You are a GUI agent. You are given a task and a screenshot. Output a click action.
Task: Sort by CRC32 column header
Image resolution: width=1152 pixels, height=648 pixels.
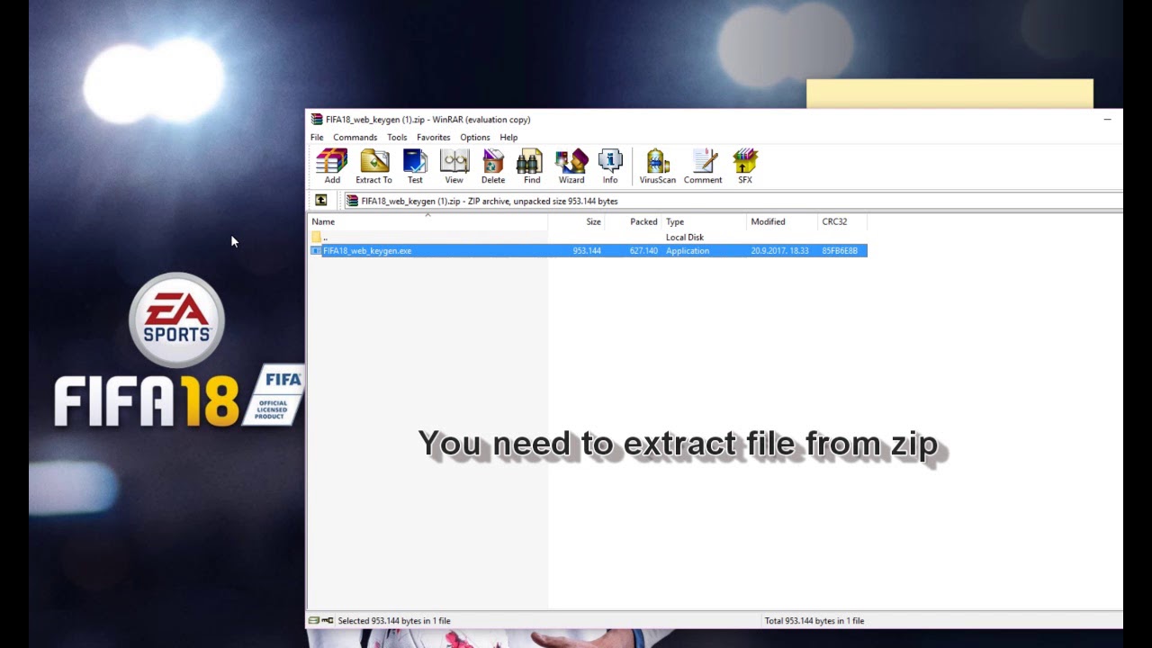pyautogui.click(x=841, y=221)
